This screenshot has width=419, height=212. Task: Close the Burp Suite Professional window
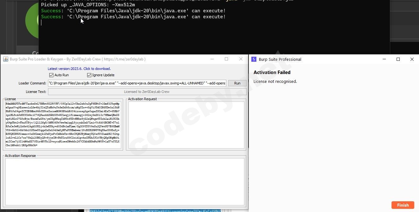click(412, 59)
